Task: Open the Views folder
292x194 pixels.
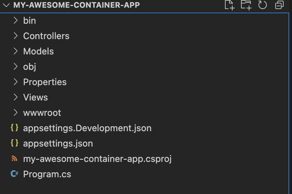Action: coord(35,97)
